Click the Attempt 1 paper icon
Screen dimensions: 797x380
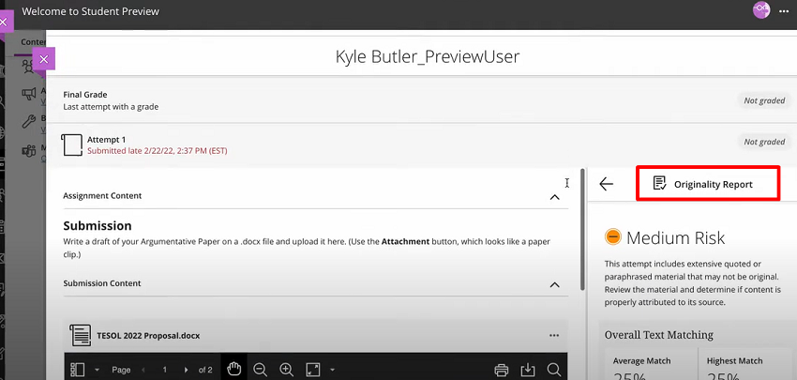coord(71,145)
